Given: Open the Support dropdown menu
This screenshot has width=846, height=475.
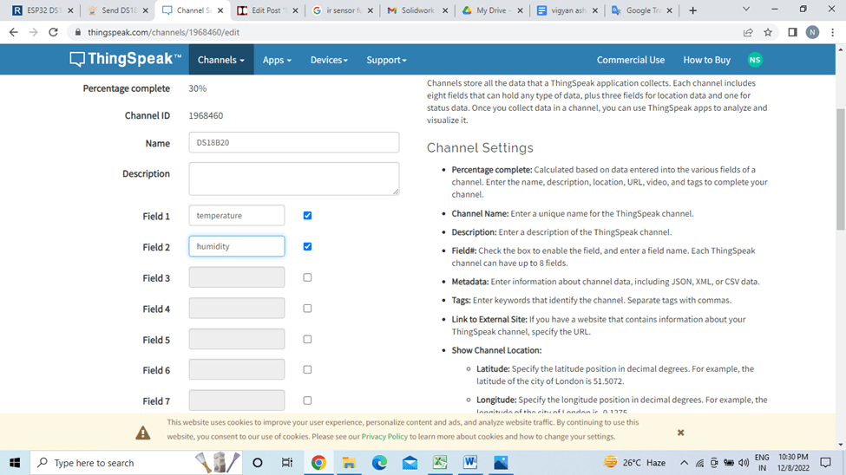Looking at the screenshot, I should point(386,60).
